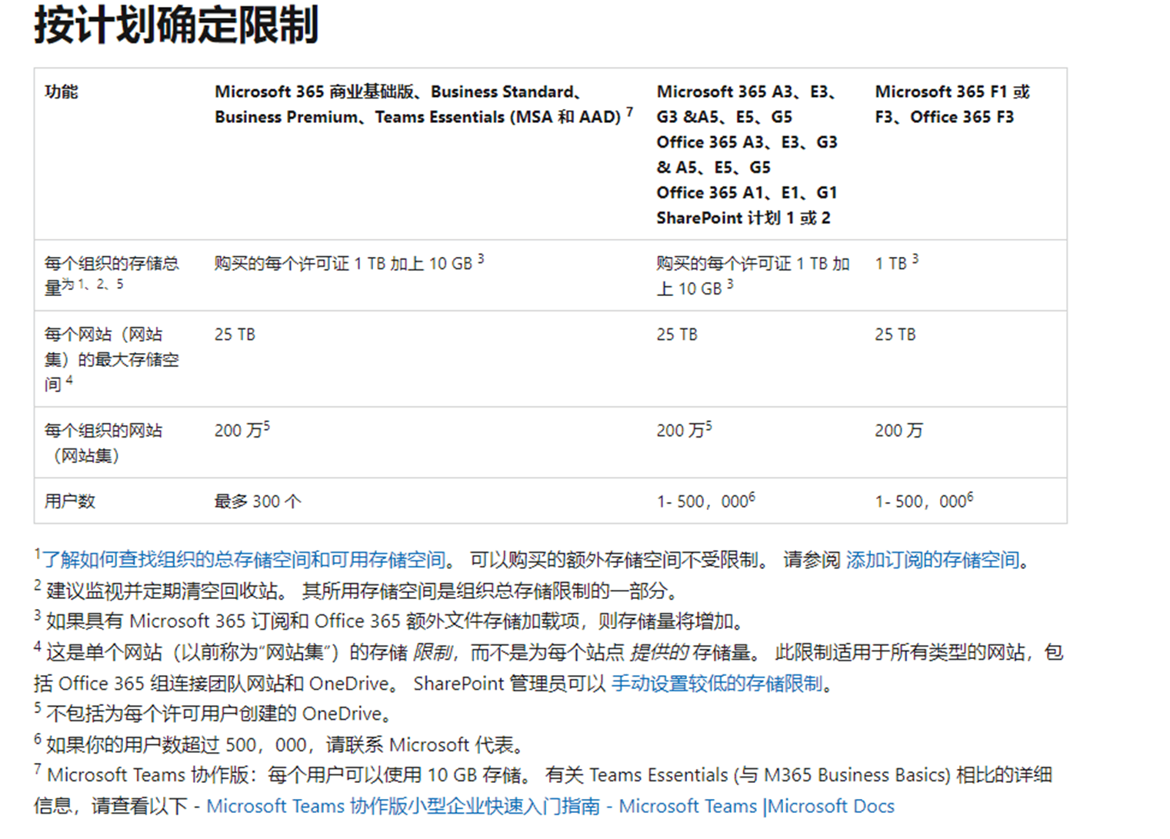Follow the 手动设置较低的存储限制 link
This screenshot has width=1170, height=839.
(x=717, y=684)
